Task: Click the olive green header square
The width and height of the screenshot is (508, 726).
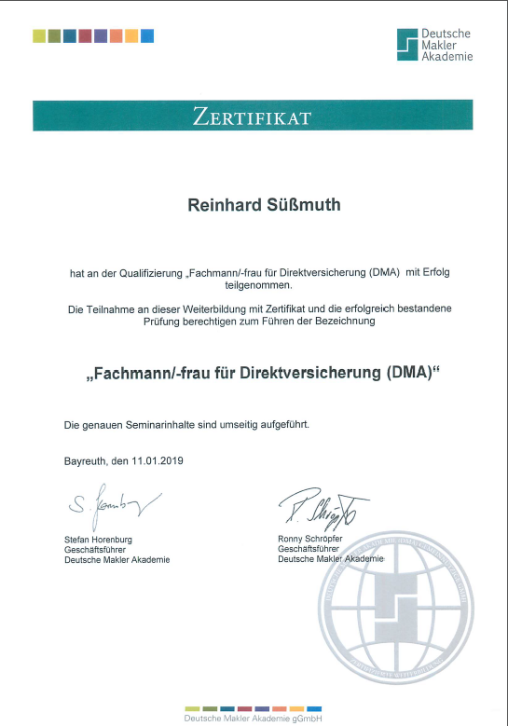Action: (55, 36)
